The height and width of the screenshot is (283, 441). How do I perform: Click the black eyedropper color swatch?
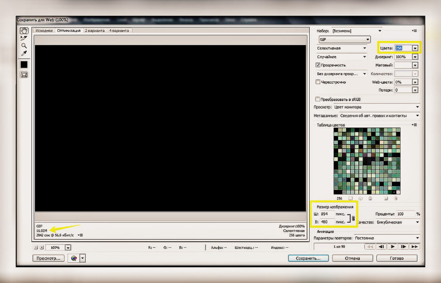pos(24,64)
